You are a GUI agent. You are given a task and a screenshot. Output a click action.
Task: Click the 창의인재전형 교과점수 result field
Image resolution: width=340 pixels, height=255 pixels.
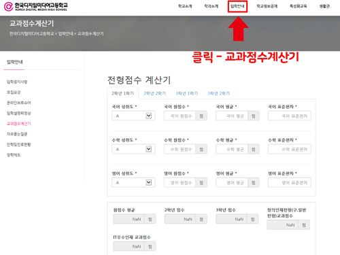point(283,225)
